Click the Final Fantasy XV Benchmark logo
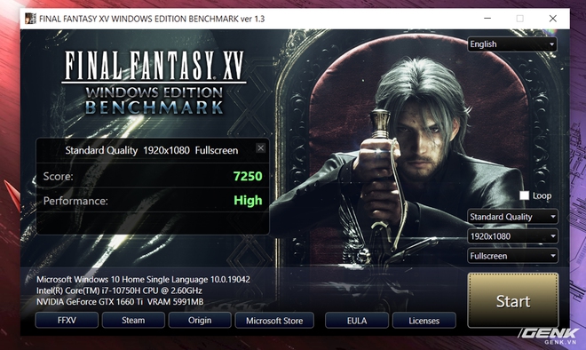Screen dimensions: 586x350 click(x=154, y=83)
